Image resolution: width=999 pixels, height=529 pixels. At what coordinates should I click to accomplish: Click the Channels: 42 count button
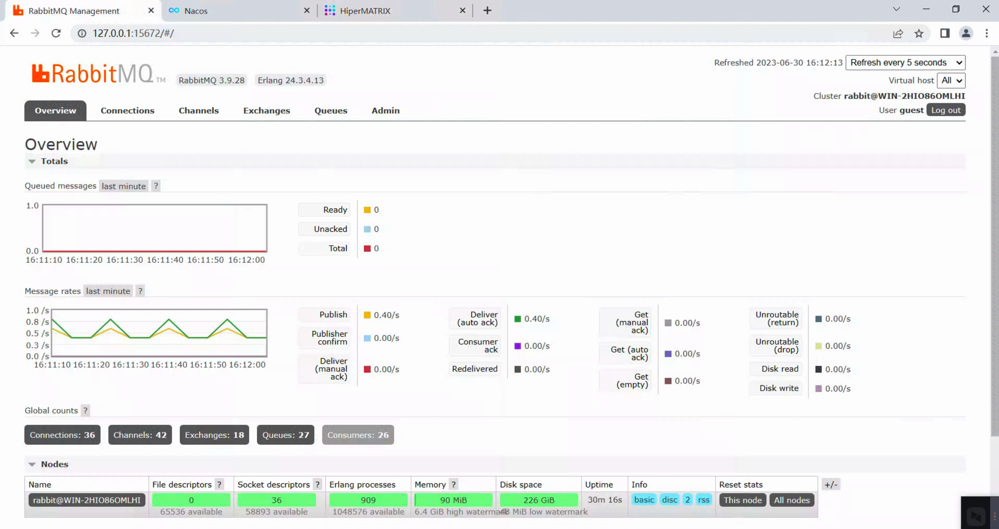tap(140, 435)
